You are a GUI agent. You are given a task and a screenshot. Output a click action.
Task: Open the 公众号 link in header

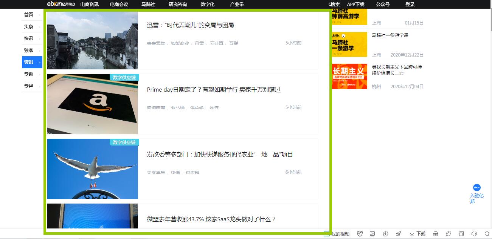pos(383,5)
